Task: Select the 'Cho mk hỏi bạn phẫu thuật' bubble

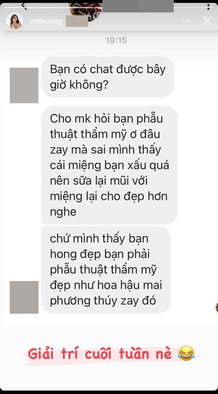Action: [110, 165]
